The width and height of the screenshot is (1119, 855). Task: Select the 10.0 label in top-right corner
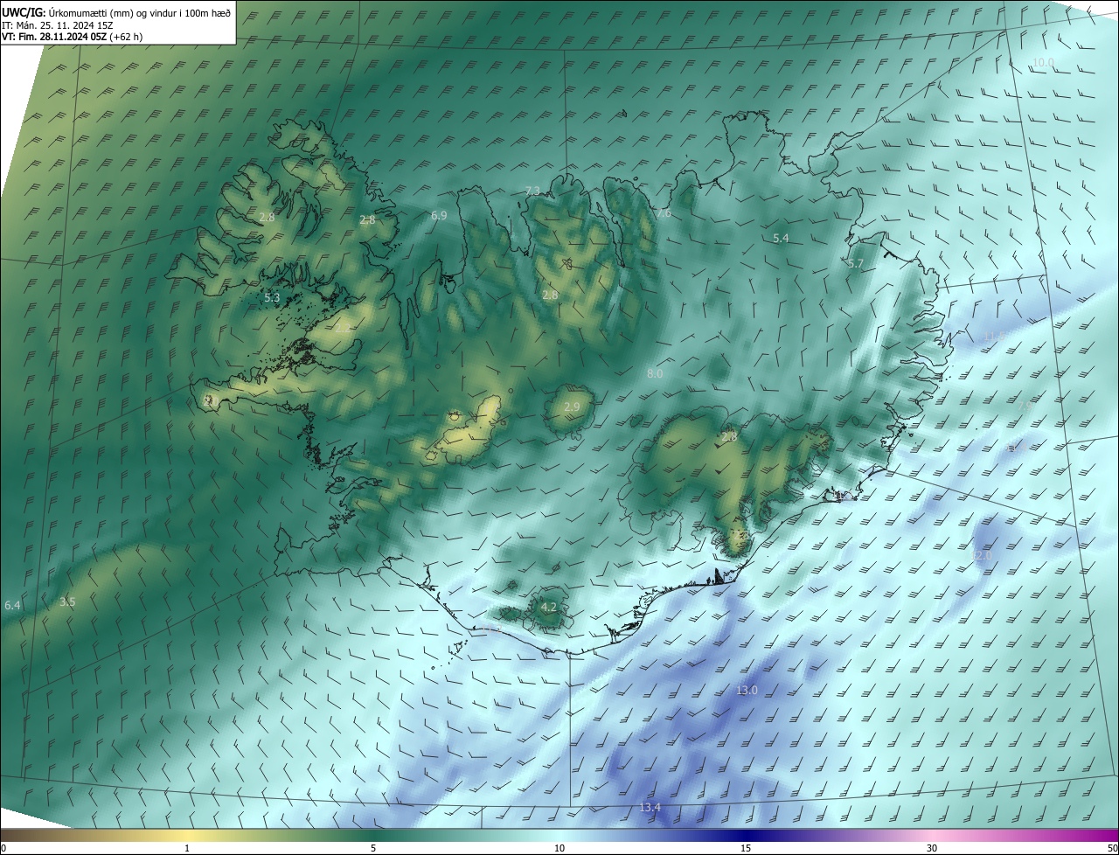[x=1043, y=63]
